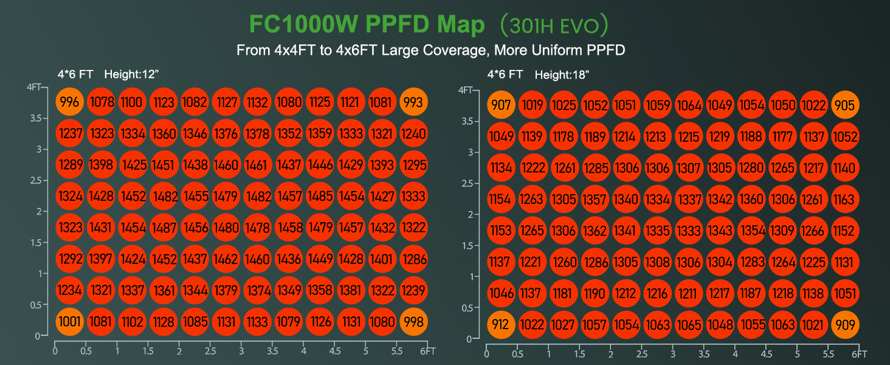The width and height of the screenshot is (890, 365).
Task: Pick the 1219 reading in 18" map
Action: [x=720, y=137]
